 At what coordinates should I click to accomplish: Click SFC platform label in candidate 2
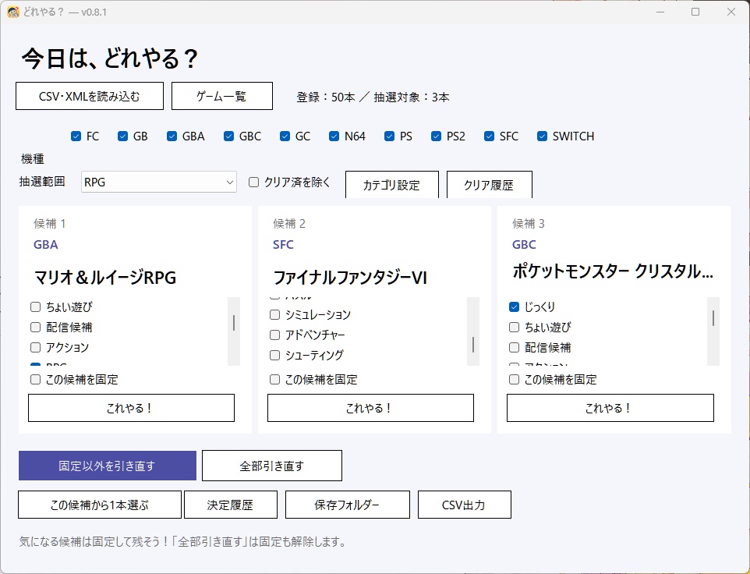283,245
